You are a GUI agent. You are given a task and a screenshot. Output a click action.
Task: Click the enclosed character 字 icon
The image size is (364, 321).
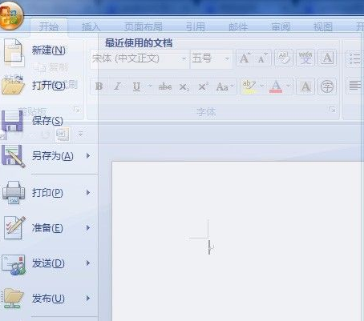[327, 86]
